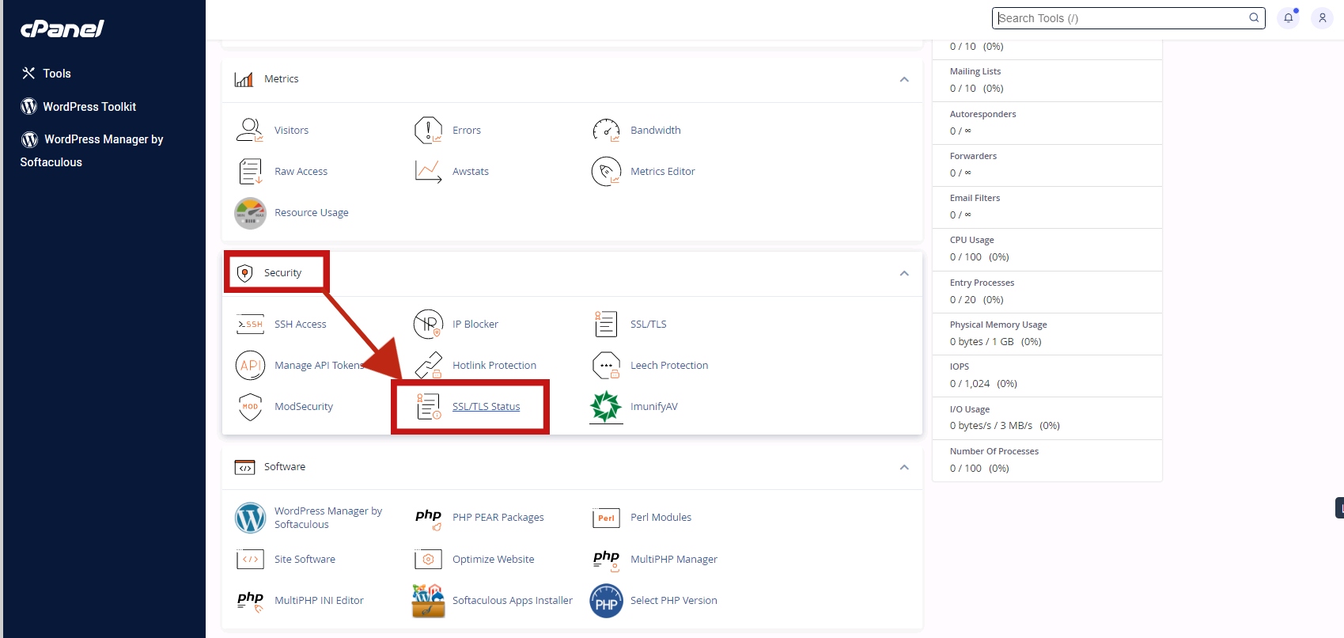
Task: Open the Softaculous Apps Installer icon
Action: [428, 601]
